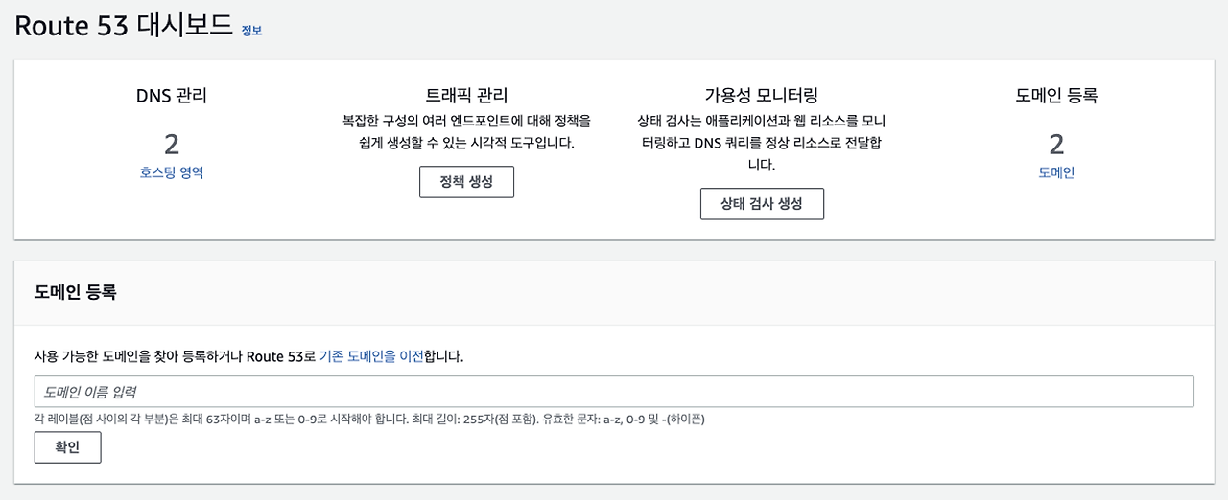The width and height of the screenshot is (1228, 500).
Task: Follow the 기존 도메인을 이전 link
Action: 371,356
